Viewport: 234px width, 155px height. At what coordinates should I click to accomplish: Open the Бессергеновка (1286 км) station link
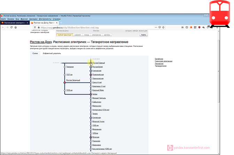click(102, 149)
